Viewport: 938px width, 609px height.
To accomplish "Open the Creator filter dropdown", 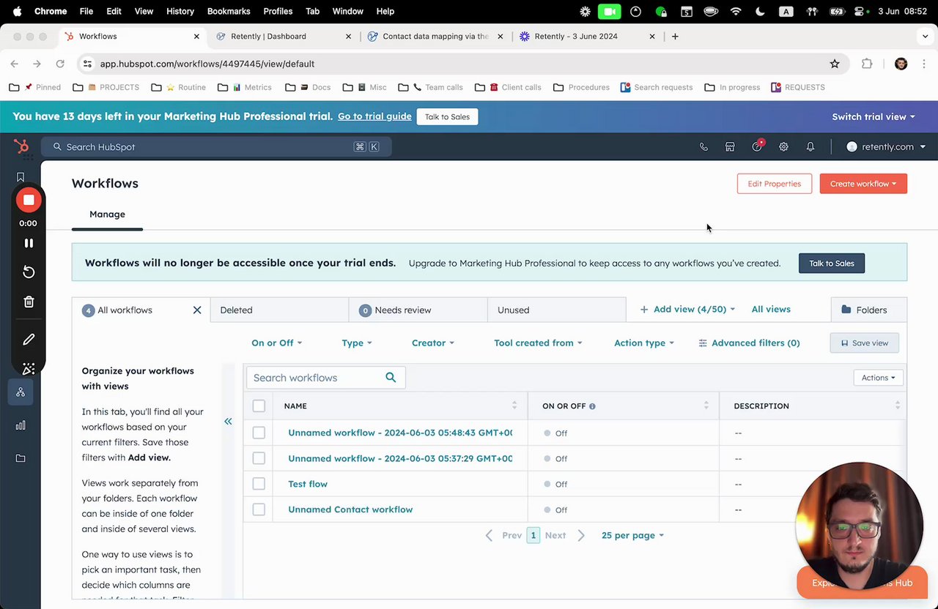I will pos(432,343).
